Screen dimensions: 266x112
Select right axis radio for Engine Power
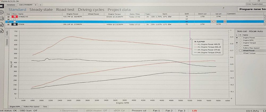(240, 38)
